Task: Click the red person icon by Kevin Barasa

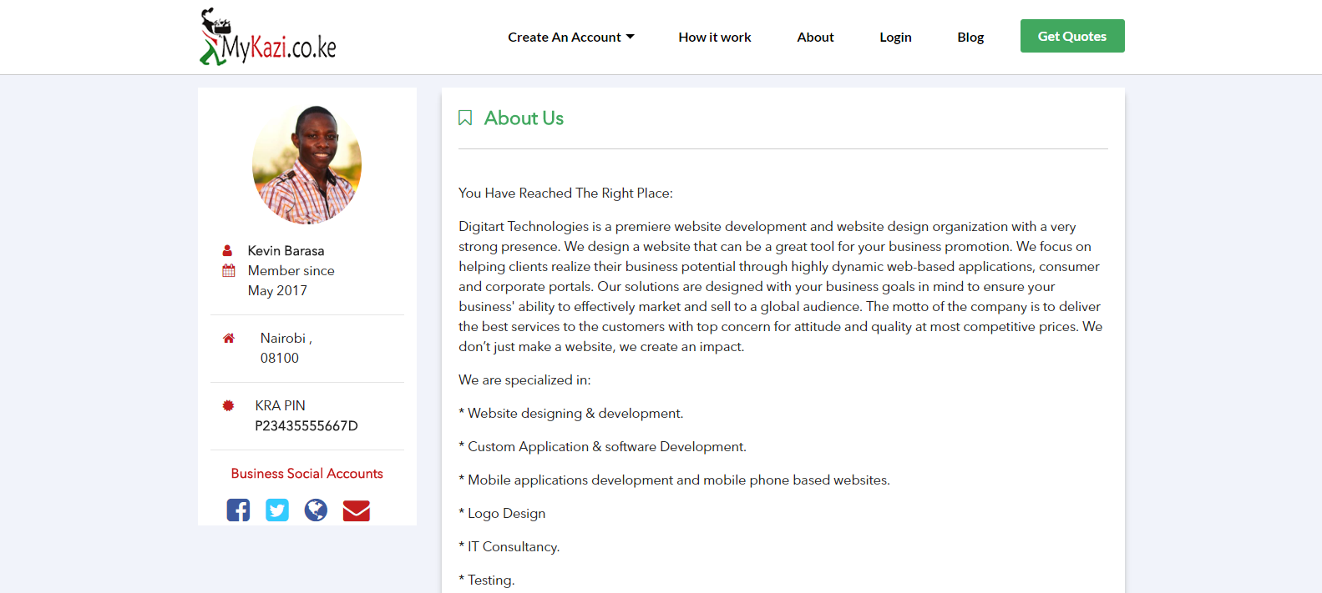Action: pyautogui.click(x=227, y=250)
